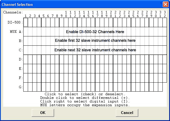Select DI-500 channel 8 cell
Screen dimensions: 170x121
click(x=57, y=22)
